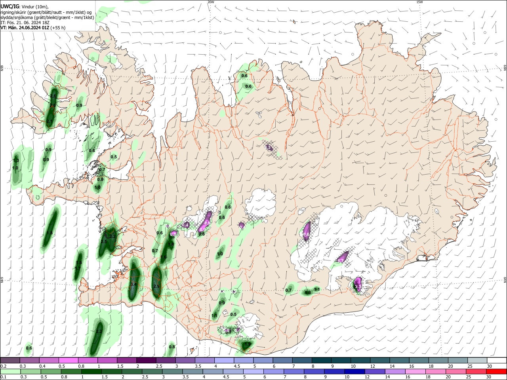Click the "15W" longitude label

pos(419,2)
